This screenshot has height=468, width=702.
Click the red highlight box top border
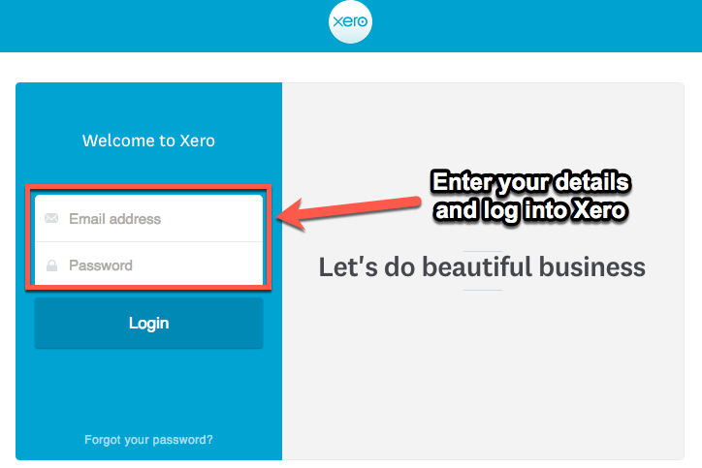[148, 187]
